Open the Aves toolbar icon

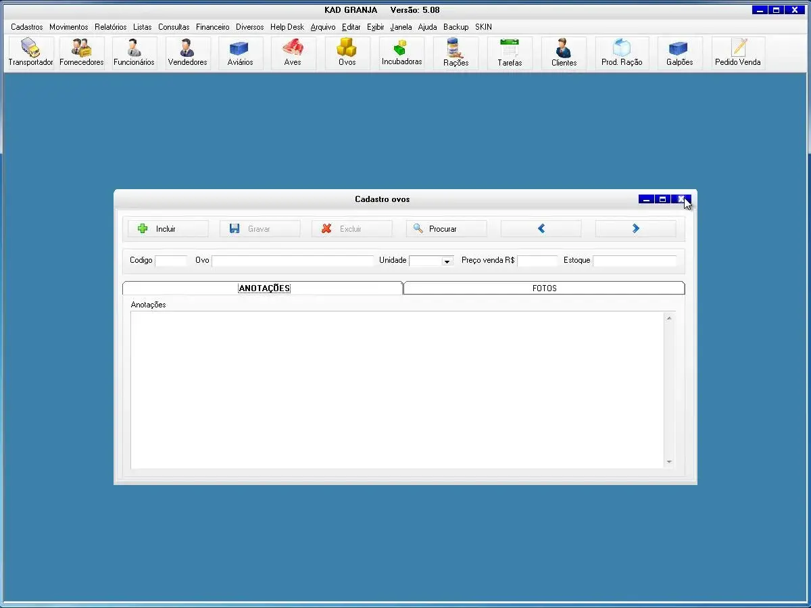pos(293,53)
